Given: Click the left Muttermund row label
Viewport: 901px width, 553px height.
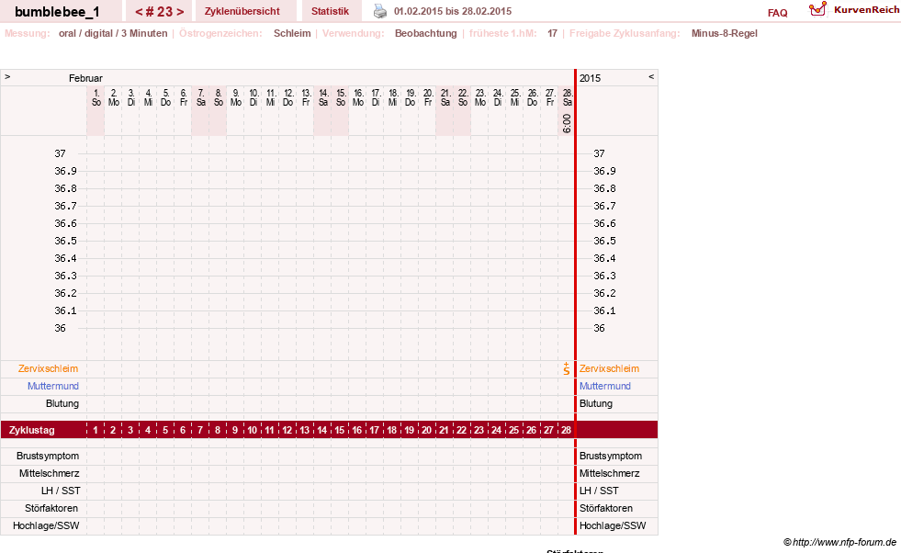Looking at the screenshot, I should (53, 386).
